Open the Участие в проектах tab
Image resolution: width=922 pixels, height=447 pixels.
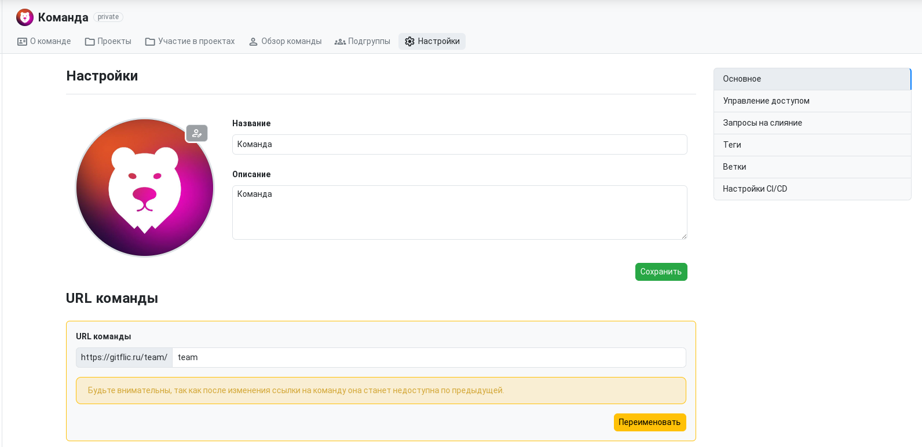190,42
